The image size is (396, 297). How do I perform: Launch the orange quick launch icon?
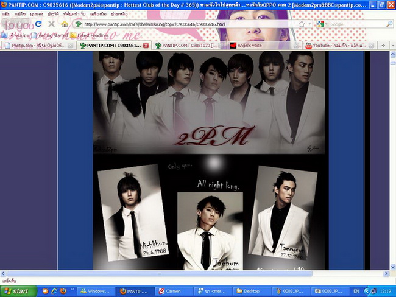[46, 291]
